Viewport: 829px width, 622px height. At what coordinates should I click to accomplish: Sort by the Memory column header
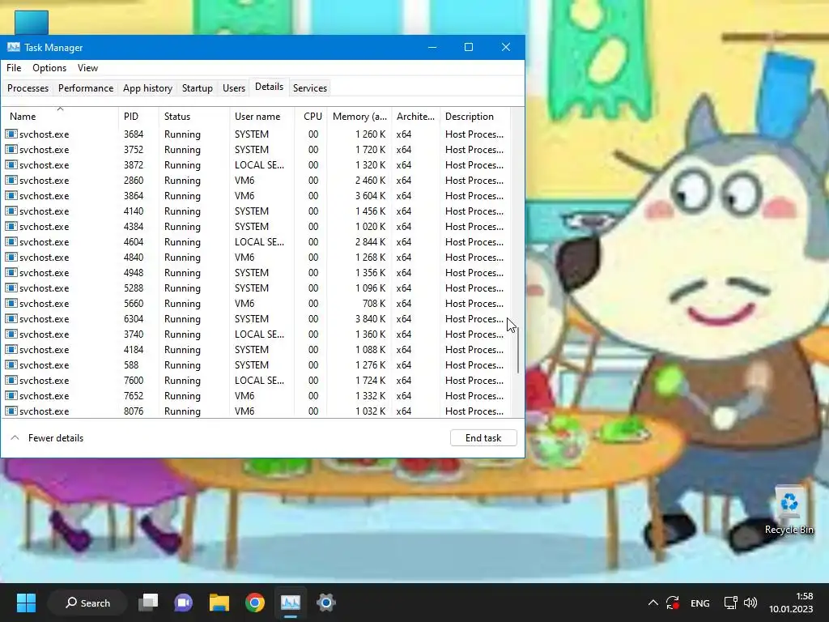pyautogui.click(x=359, y=117)
